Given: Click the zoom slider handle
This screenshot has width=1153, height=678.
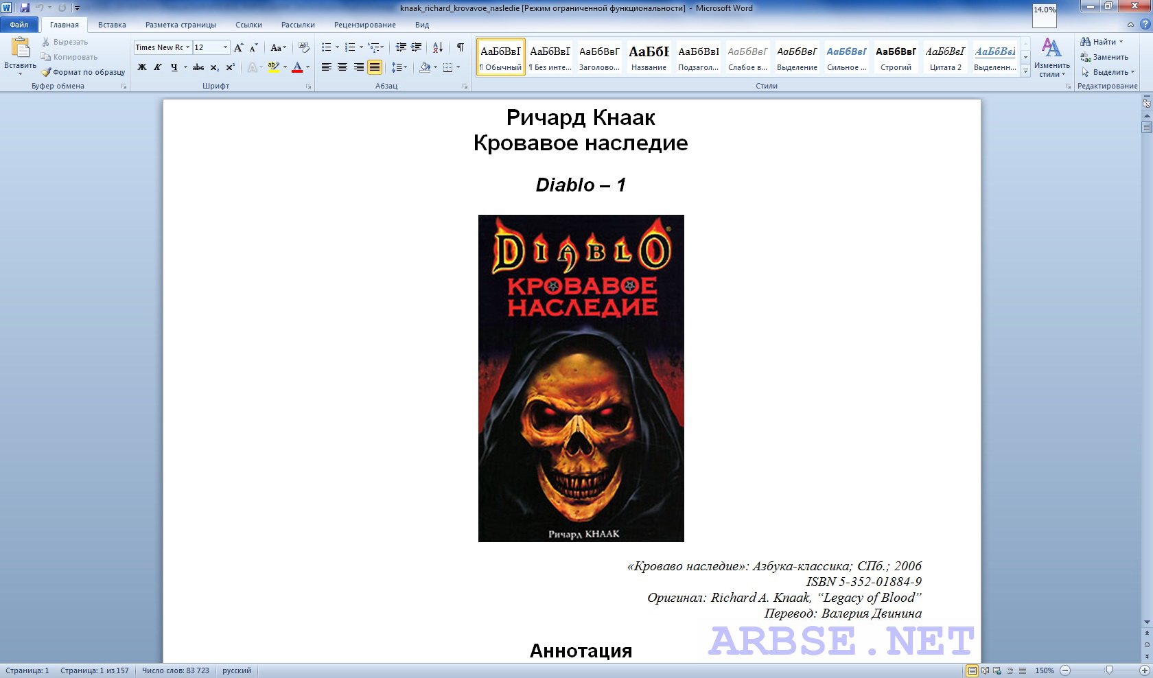Looking at the screenshot, I should 1108,670.
